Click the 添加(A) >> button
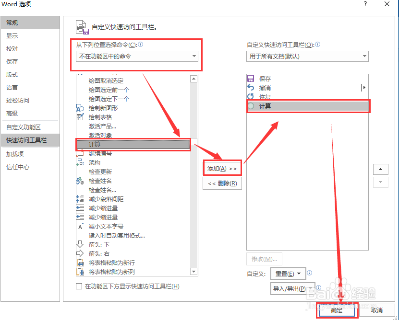 coord(222,168)
